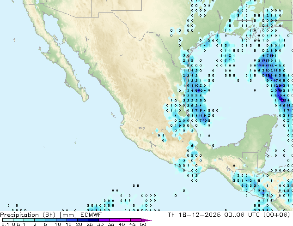
Task: Select the 25–30 mm legend swatch
Action: pos(93,220)
